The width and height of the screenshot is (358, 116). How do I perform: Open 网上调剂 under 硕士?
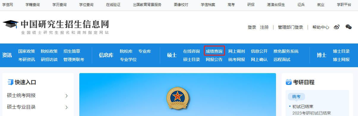point(237,51)
